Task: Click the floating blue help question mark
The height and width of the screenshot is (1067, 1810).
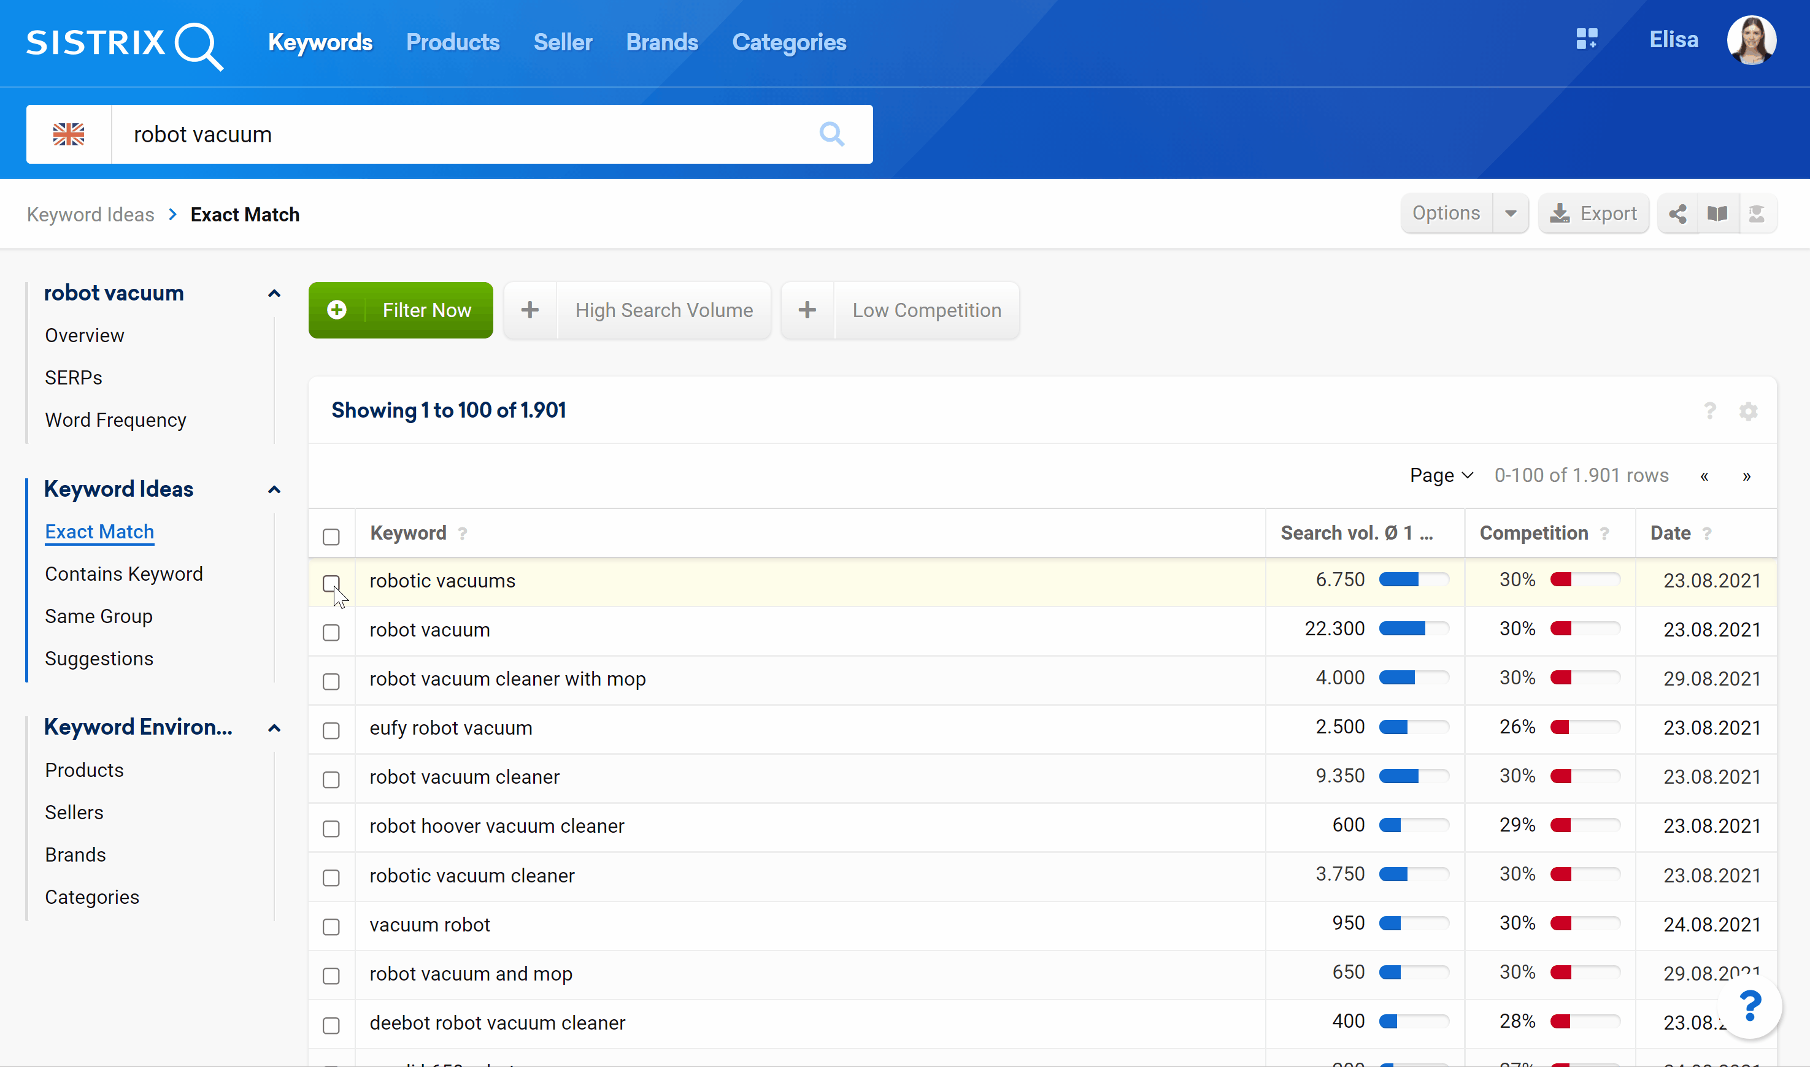Action: point(1751,1006)
